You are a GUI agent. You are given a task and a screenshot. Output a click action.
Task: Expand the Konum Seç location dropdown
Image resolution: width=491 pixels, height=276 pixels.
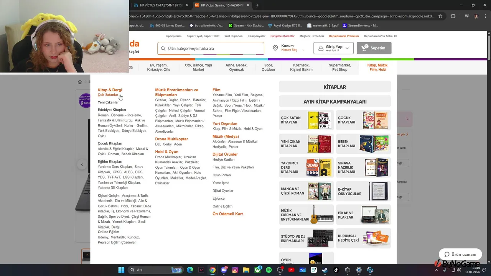pos(303,50)
